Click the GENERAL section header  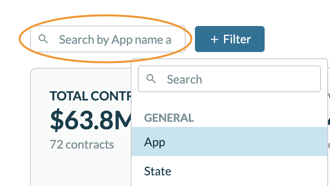click(169, 117)
